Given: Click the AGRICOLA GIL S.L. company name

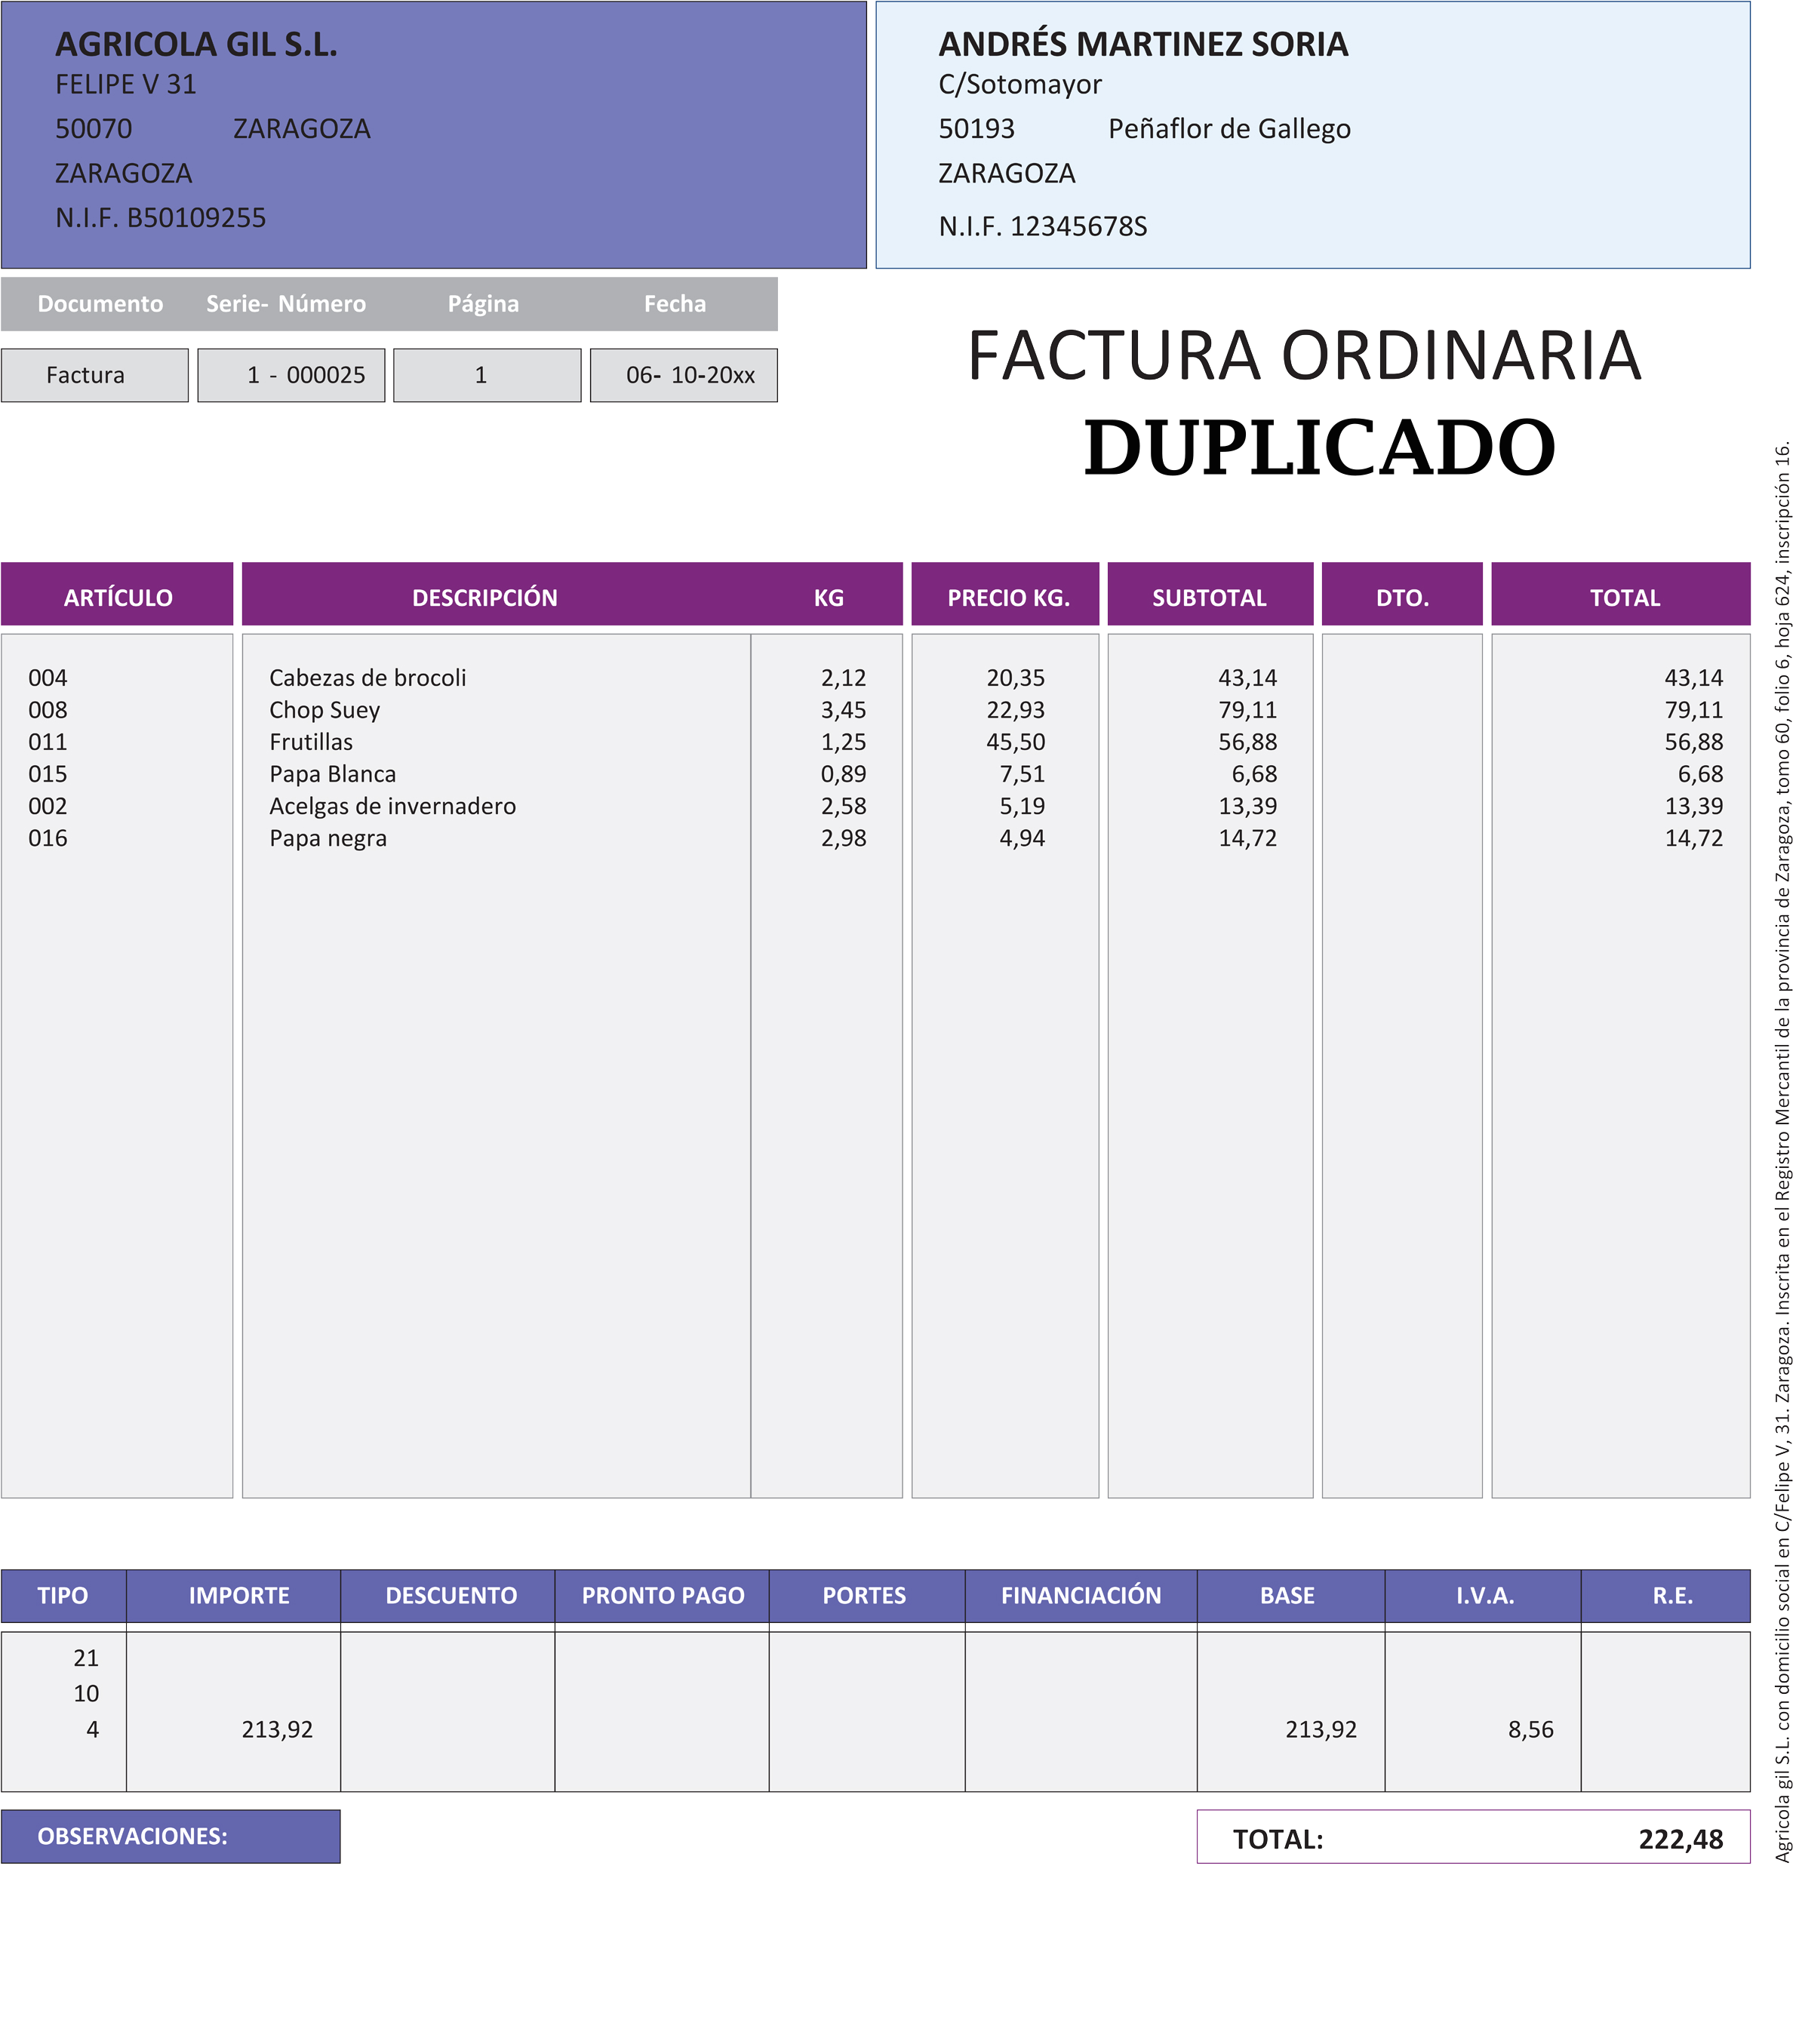Looking at the screenshot, I should pyautogui.click(x=196, y=44).
